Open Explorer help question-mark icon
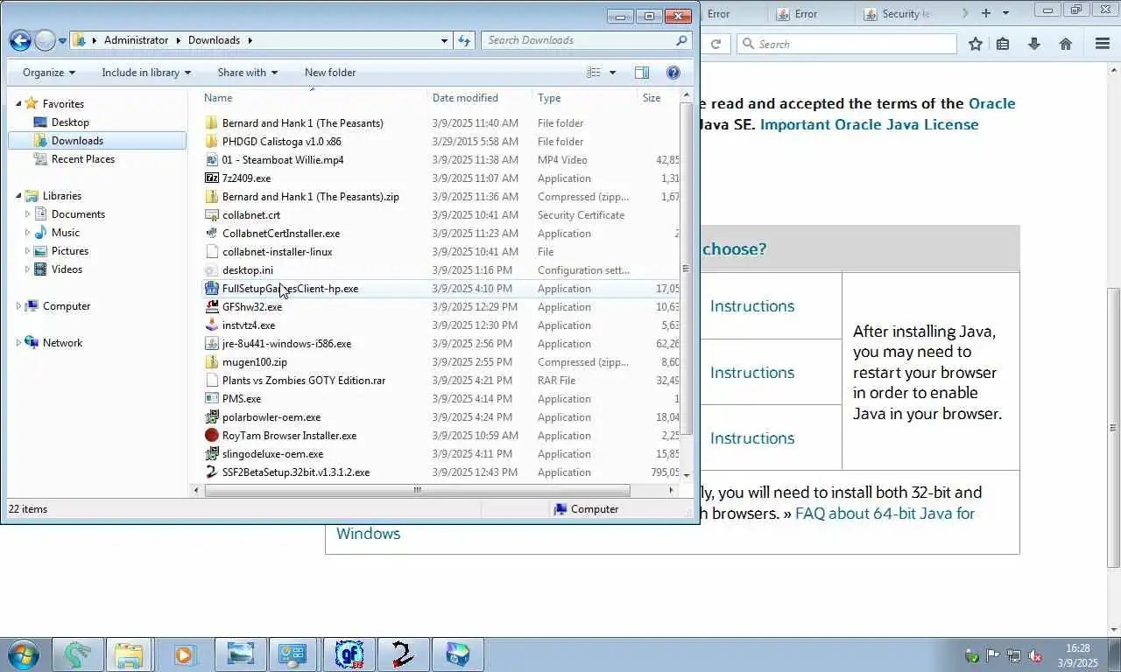Image resolution: width=1121 pixels, height=672 pixels. (673, 73)
